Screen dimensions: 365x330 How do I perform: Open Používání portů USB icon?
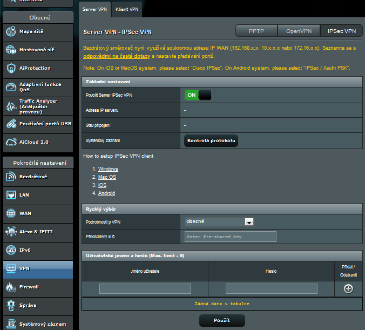coord(11,124)
